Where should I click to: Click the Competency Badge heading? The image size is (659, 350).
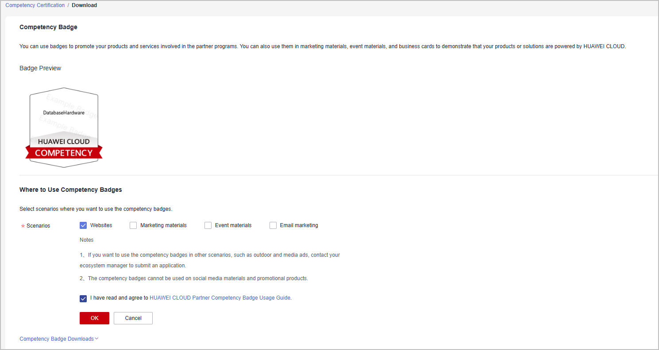(48, 27)
